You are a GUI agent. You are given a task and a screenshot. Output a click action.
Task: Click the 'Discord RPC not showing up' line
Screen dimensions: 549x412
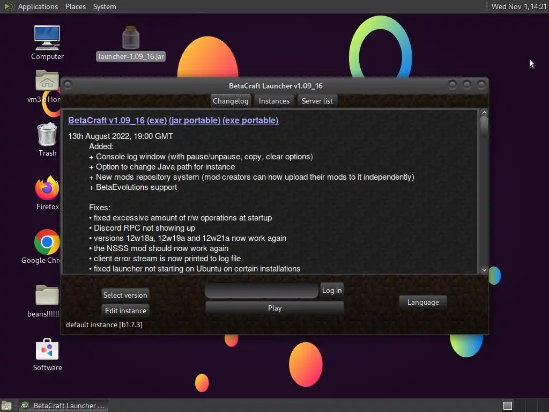pos(142,227)
